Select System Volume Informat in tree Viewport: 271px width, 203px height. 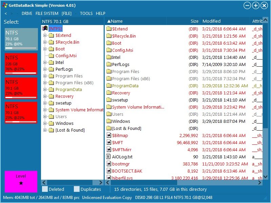click(x=79, y=110)
